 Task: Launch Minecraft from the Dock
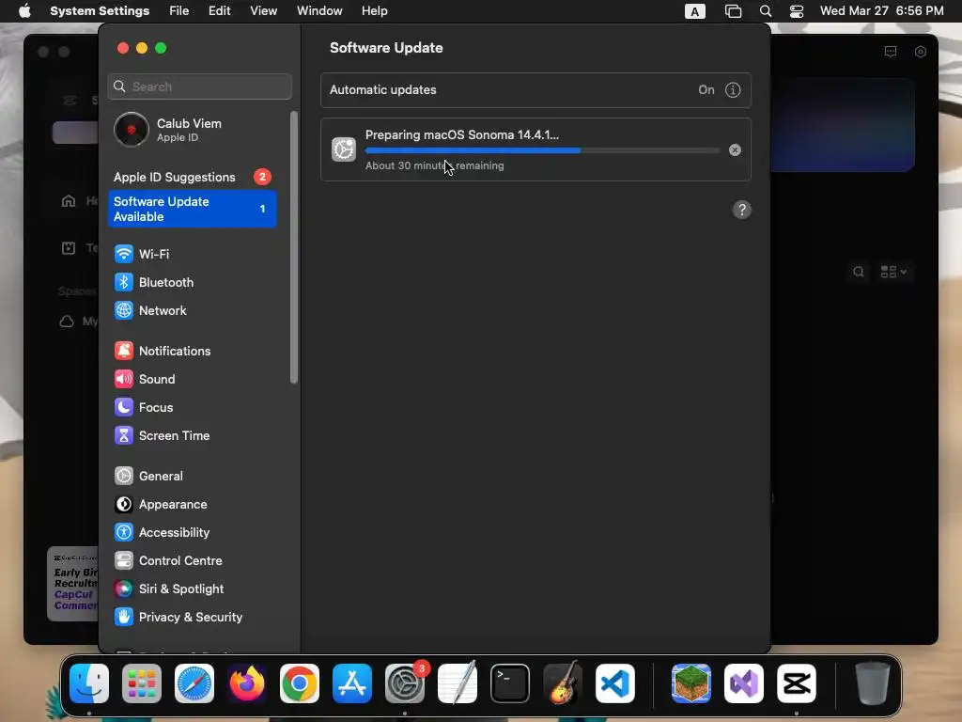[x=691, y=683]
